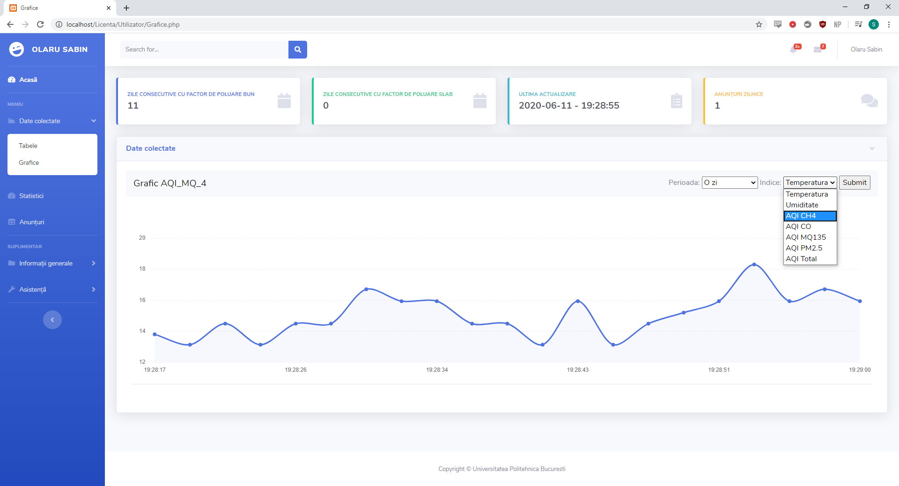Expand the Asistență submenu
Viewport: 899px width, 486px height.
click(52, 289)
